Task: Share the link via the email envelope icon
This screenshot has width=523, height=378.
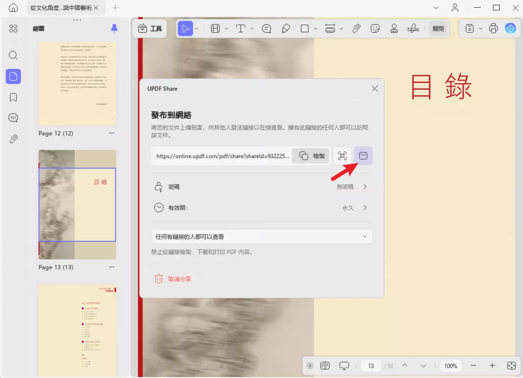Action: [x=363, y=156]
